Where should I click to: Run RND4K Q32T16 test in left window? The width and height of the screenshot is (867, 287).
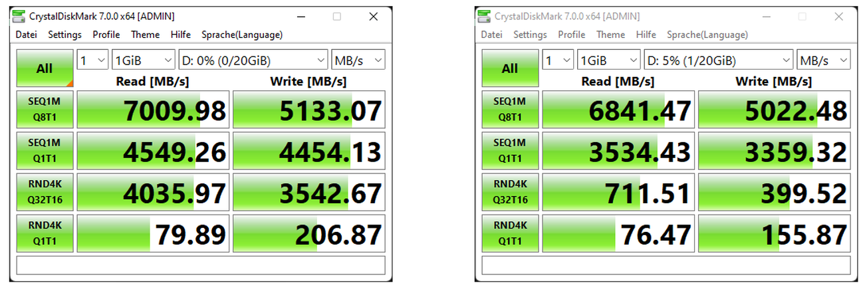[45, 192]
